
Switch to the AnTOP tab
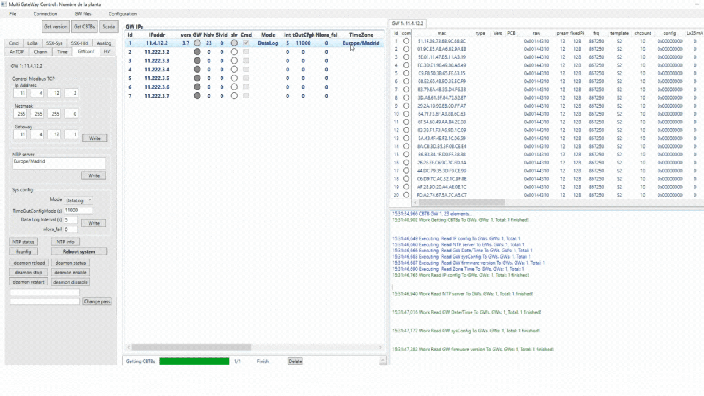pos(16,51)
